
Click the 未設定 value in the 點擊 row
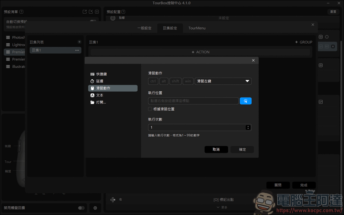click(224, 18)
